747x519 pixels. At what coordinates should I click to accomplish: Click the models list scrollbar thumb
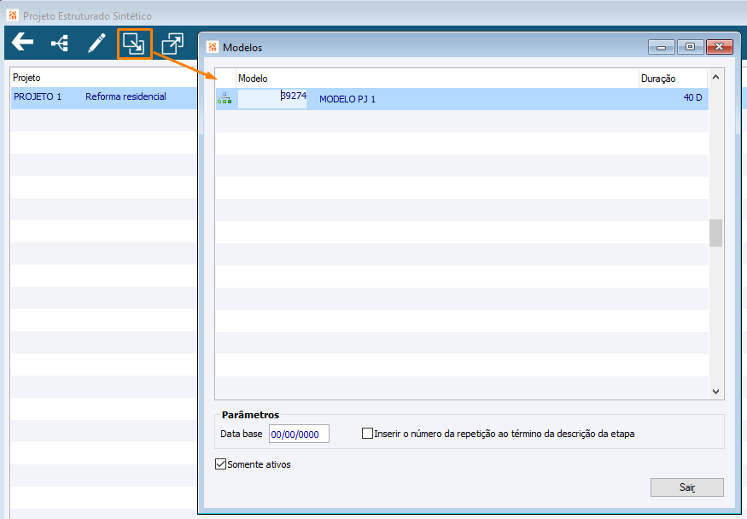click(x=715, y=233)
